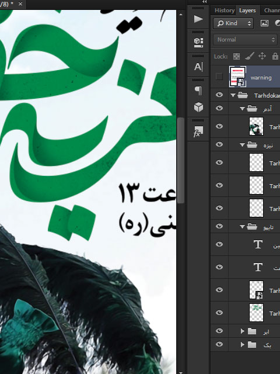Click the تایپو group folder icon
Viewport: 280px width, 374px height.
pyautogui.click(x=252, y=227)
